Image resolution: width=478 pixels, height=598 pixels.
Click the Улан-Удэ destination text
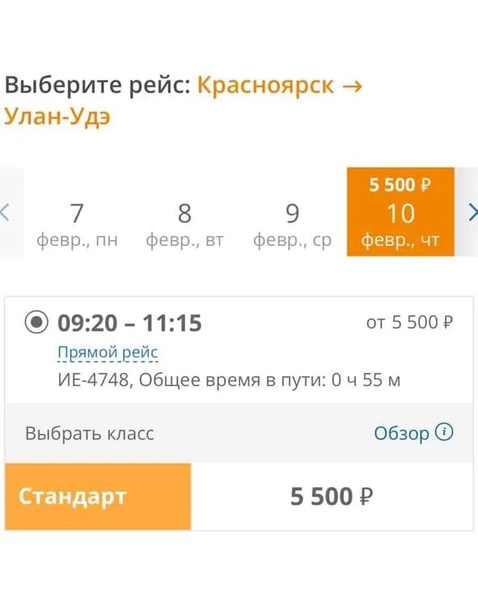57,116
